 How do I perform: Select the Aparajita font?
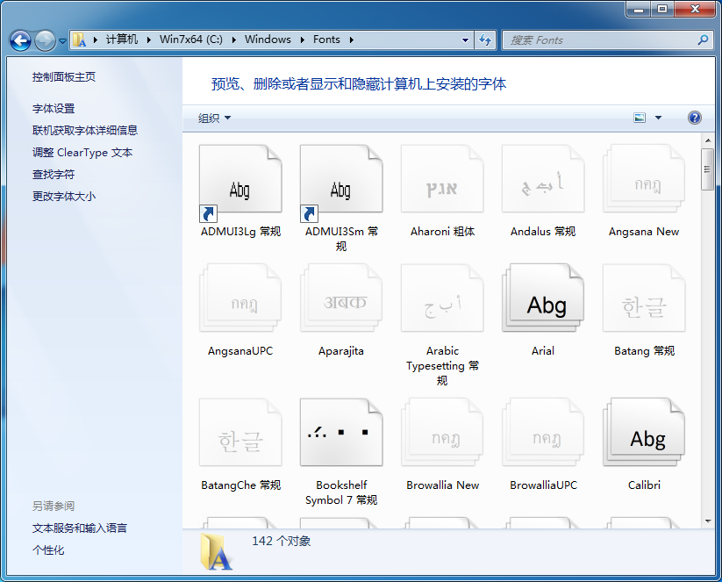pyautogui.click(x=340, y=298)
